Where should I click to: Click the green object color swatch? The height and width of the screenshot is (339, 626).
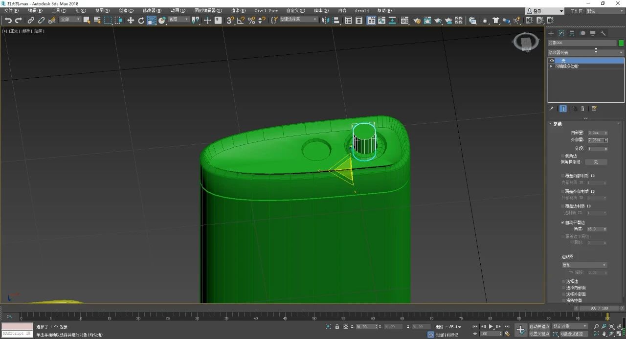[621, 43]
